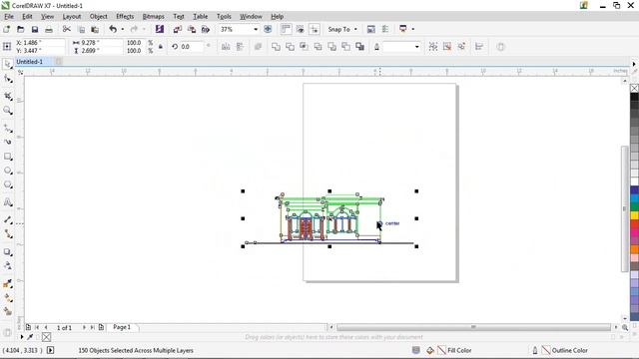Screen dimensions: 639x359
Task: Toggle the no-color X swatch in document palette
Action: 46,337
